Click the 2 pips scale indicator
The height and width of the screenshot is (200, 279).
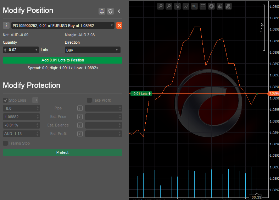(x=262, y=28)
